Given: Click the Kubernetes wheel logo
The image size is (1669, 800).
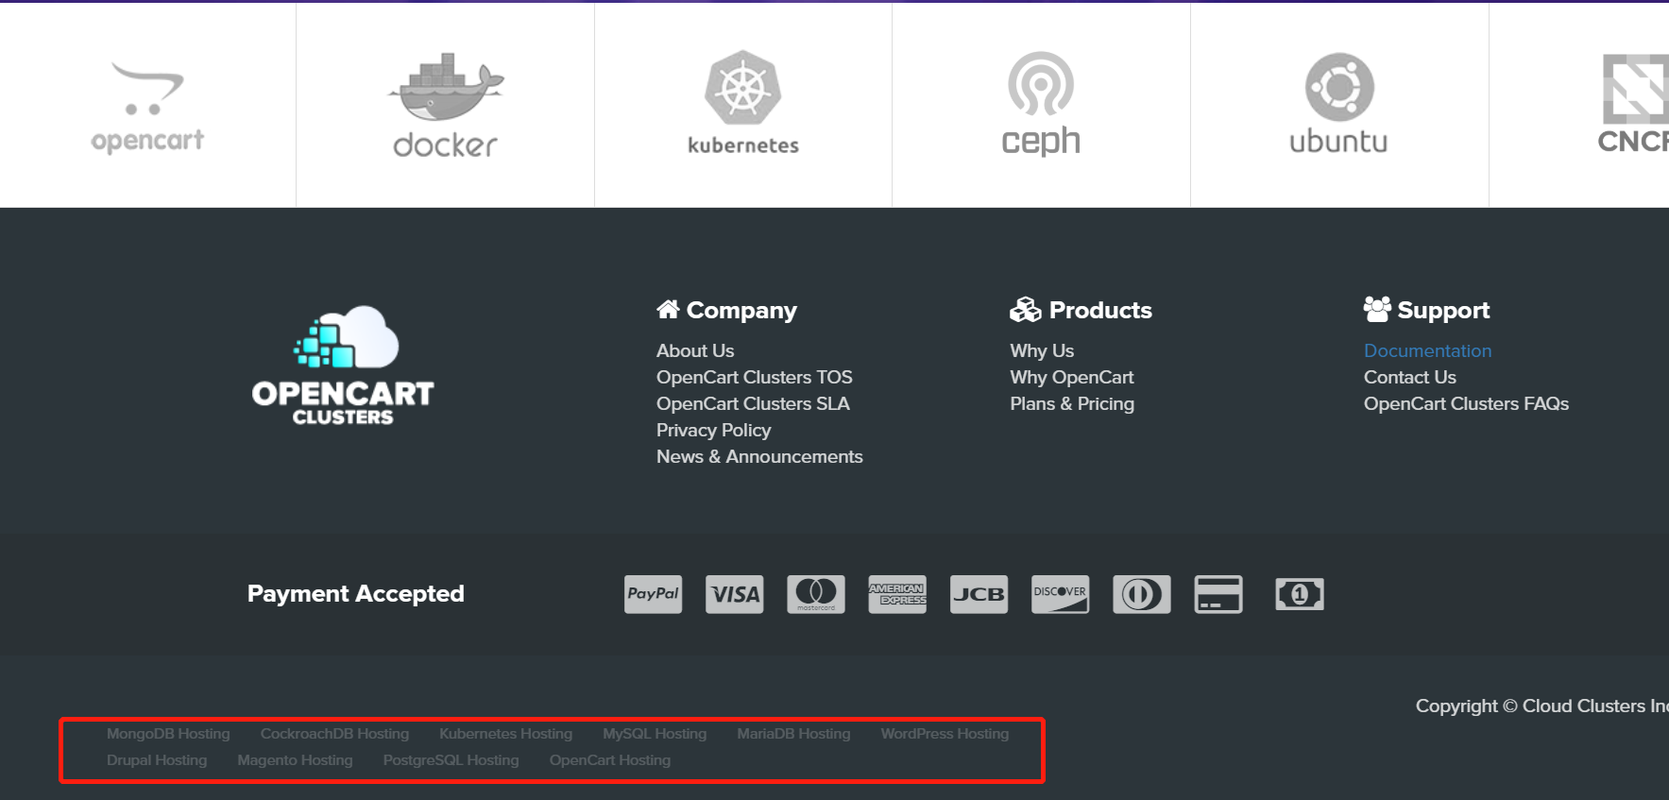Looking at the screenshot, I should [743, 102].
